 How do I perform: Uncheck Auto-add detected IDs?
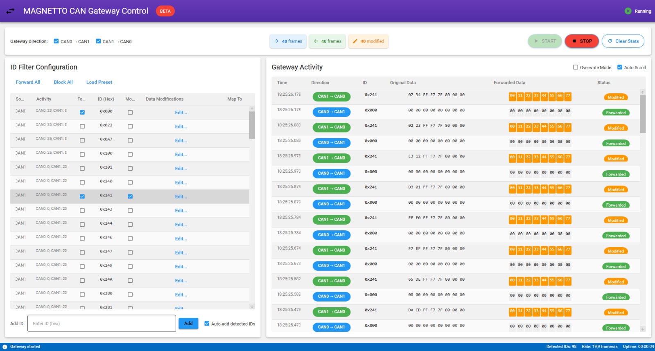coord(207,324)
